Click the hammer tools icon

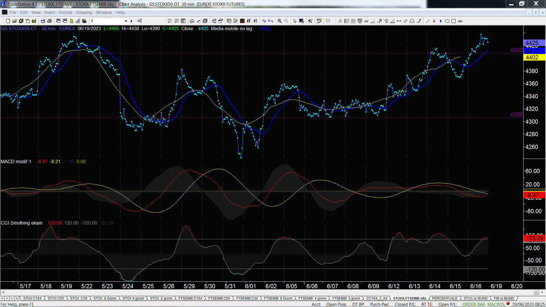pos(310,21)
